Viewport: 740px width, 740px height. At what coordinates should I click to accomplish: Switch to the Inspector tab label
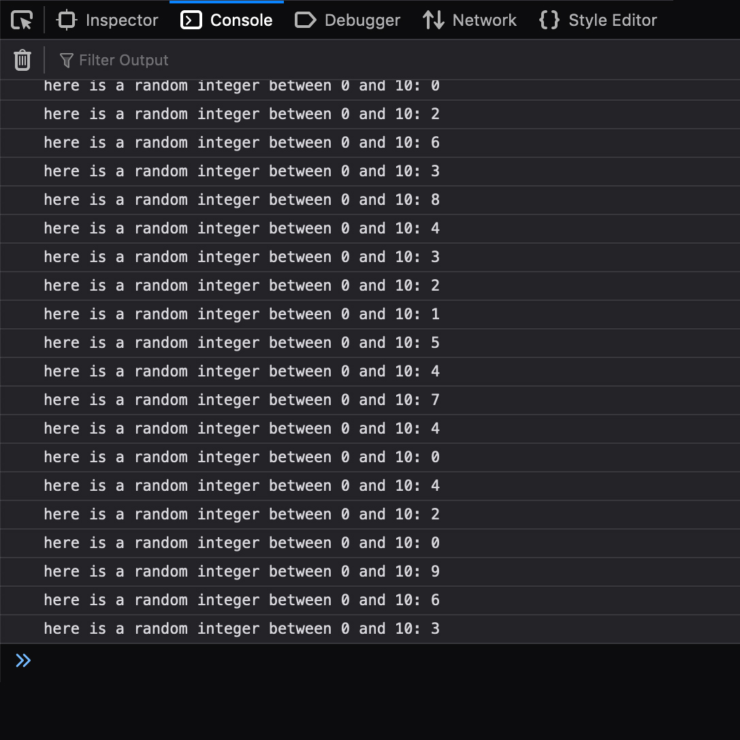click(x=122, y=20)
